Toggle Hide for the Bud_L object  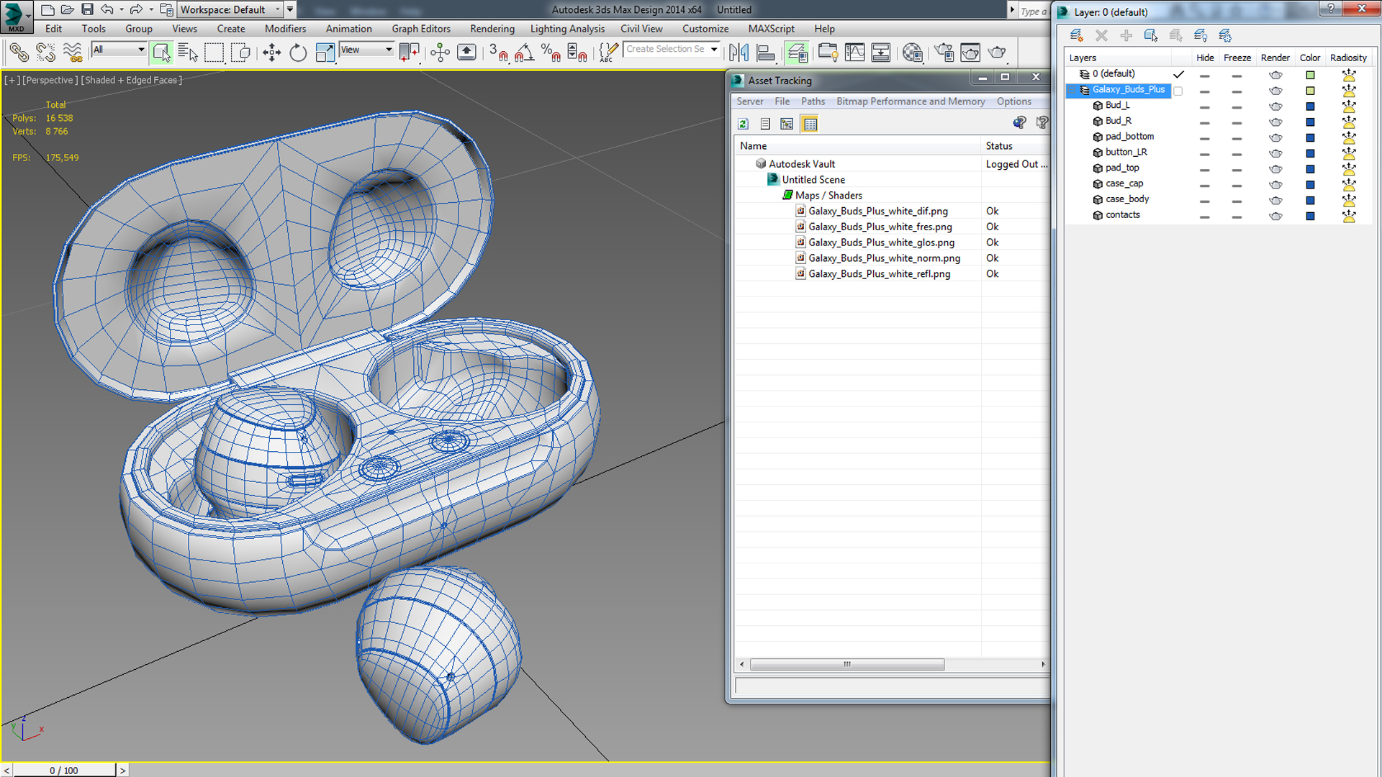tap(1204, 106)
